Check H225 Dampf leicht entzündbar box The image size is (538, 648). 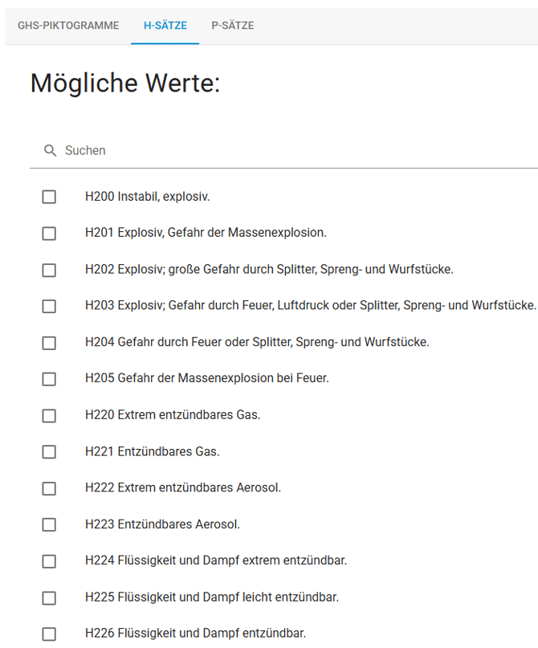click(49, 597)
